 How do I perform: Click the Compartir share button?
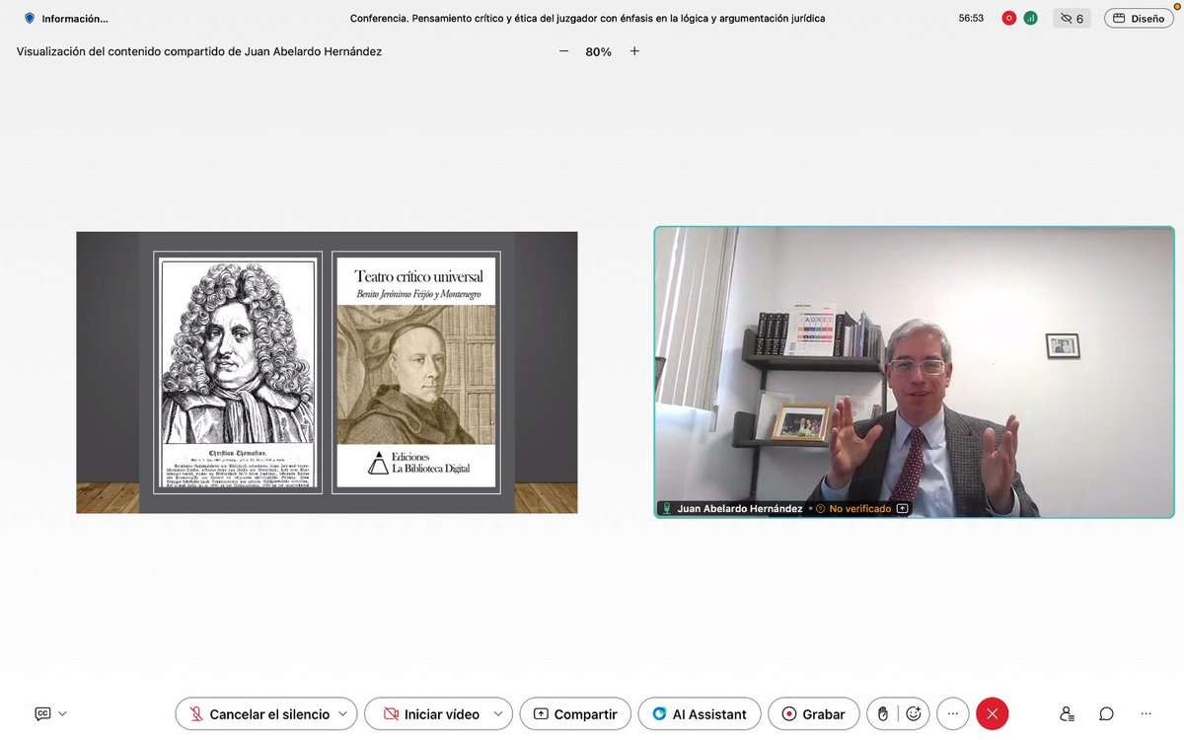coord(575,713)
